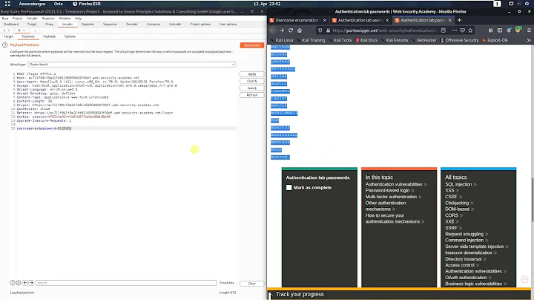Check Mark as complete box
The image size is (534, 300).
tap(289, 187)
